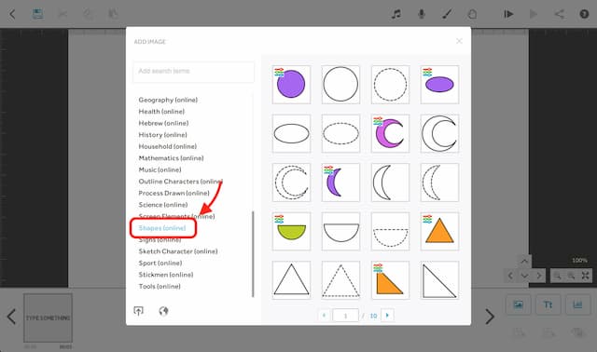Click the canvas pan up arrow
The height and width of the screenshot is (352, 597).
524,261
